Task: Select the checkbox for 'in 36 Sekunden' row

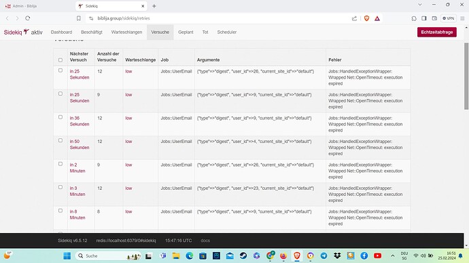Action: 60,117
